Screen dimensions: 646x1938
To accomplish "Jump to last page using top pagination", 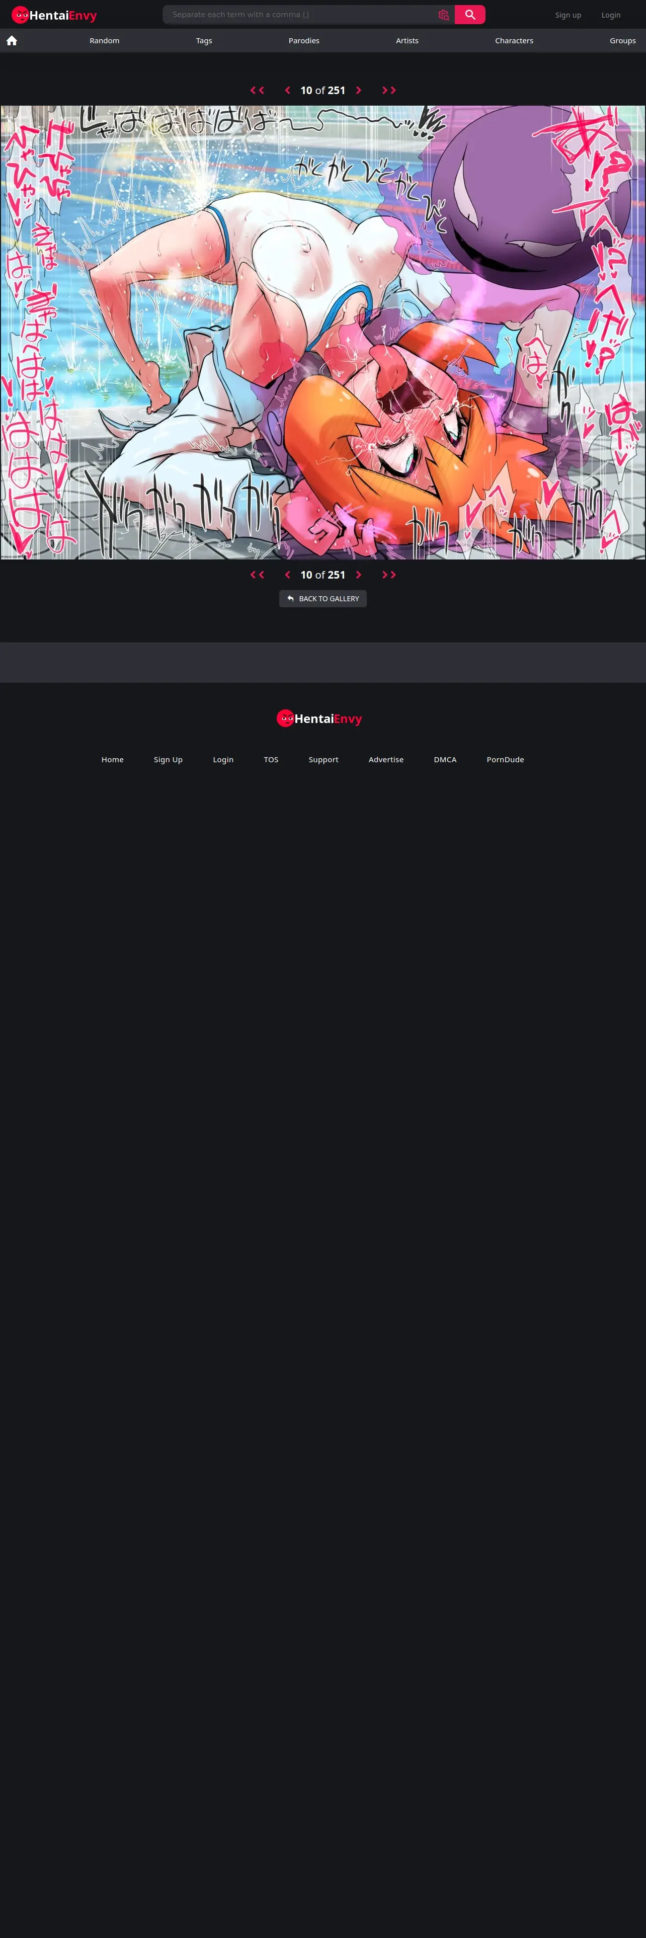I will [x=389, y=90].
